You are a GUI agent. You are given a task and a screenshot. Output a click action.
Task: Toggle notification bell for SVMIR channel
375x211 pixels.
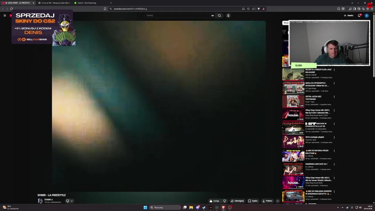pos(67,201)
